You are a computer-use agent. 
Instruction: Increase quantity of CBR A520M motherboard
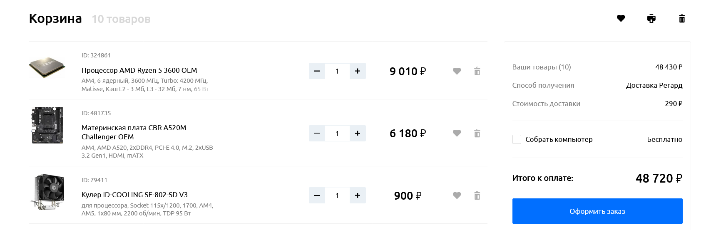[x=358, y=133]
